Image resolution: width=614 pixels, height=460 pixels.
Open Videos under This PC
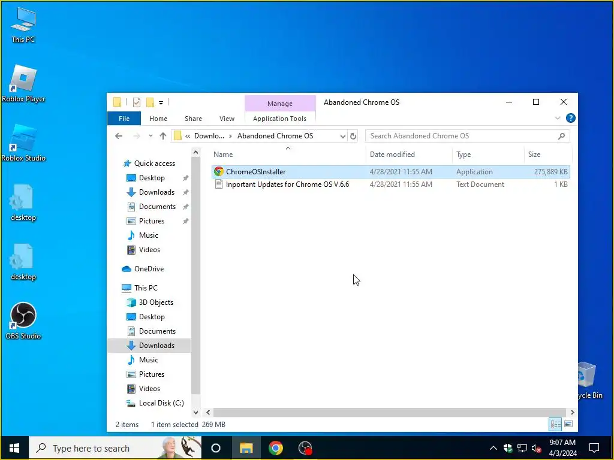point(143,388)
